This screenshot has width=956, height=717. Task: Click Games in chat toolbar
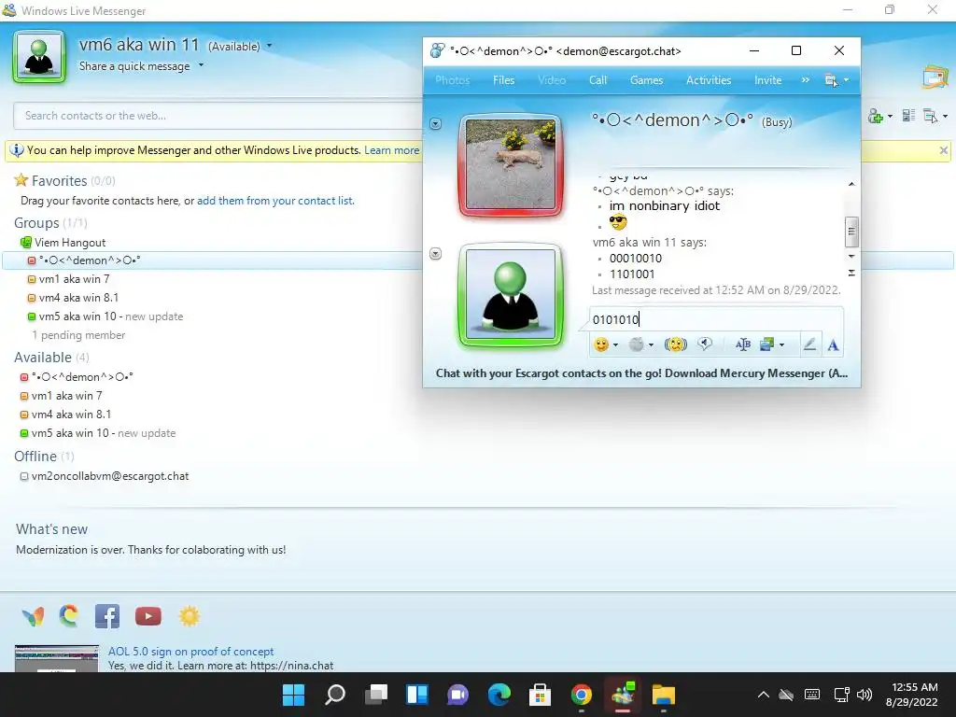tap(646, 80)
